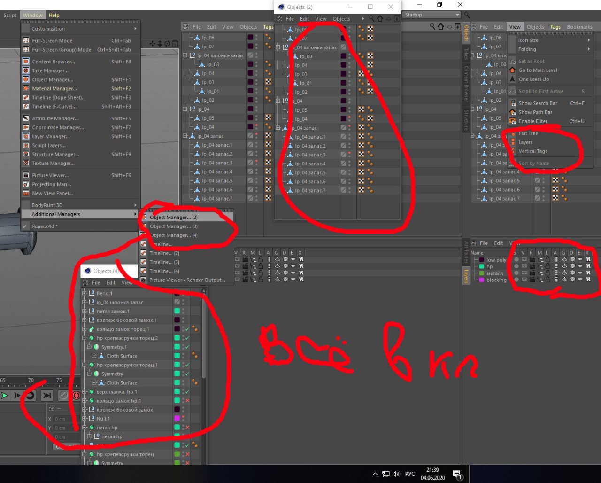The image size is (601, 483).
Task: Click blocking layer magenta color swatch
Action: click(481, 280)
